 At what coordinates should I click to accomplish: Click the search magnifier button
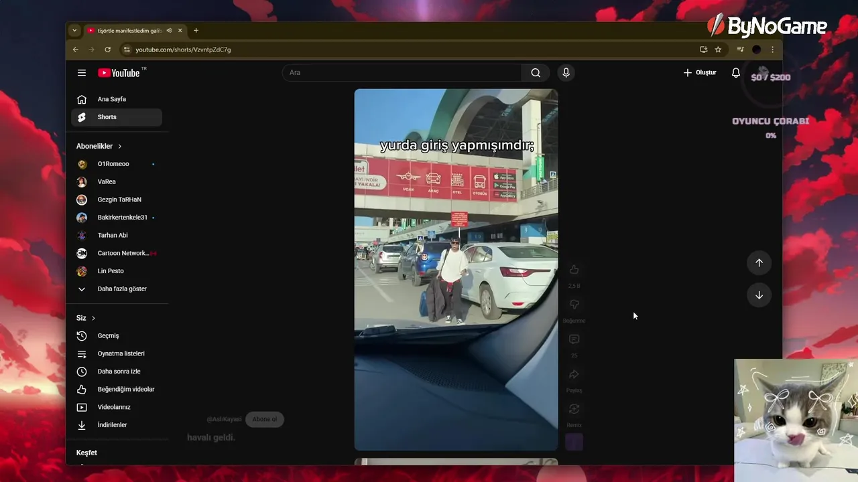point(536,73)
